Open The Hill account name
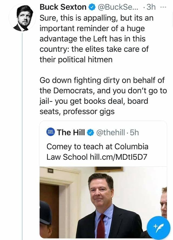Viewport: 173px width, 240px height. 71,132
